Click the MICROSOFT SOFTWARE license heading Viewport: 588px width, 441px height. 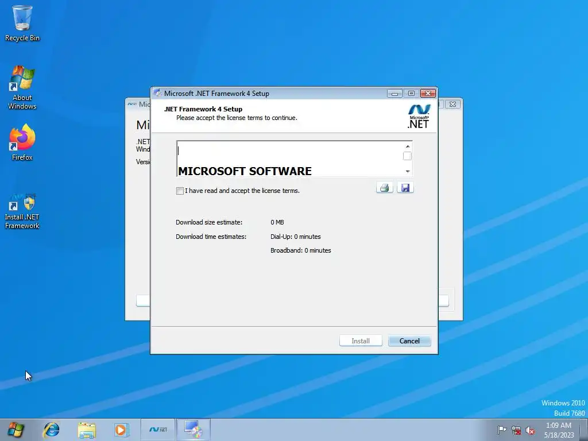(245, 171)
